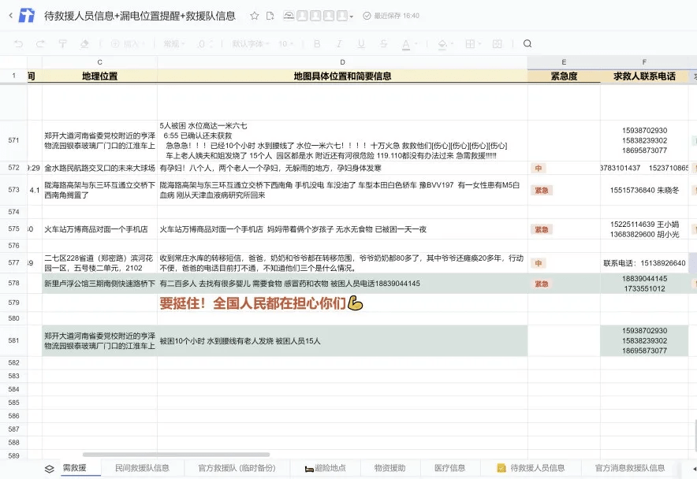Open the collaborator avatars dropdown arrow
Screen dimensions: 697x479
click(351, 17)
